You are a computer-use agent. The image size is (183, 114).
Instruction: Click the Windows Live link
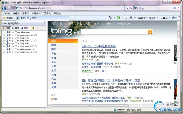click(x=123, y=23)
